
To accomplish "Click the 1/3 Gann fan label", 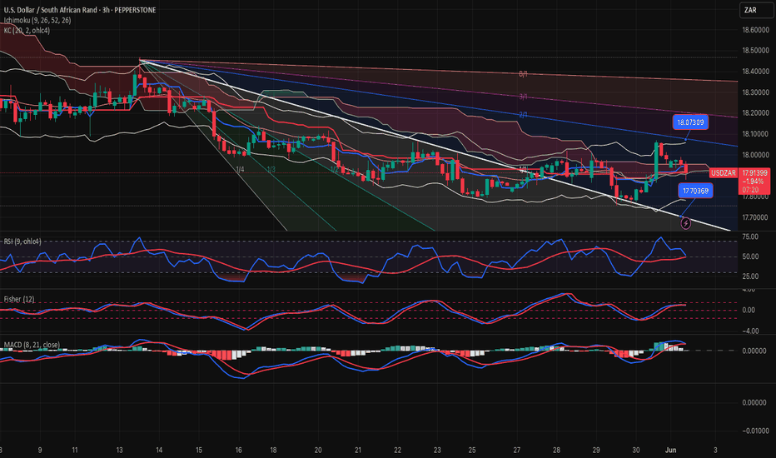I will click(x=271, y=169).
